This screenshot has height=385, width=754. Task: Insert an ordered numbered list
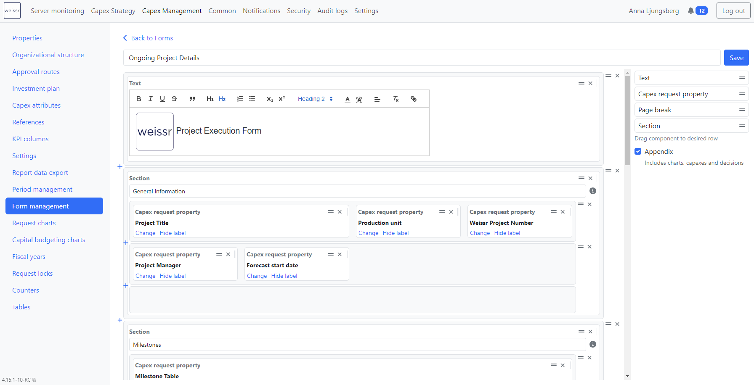240,99
